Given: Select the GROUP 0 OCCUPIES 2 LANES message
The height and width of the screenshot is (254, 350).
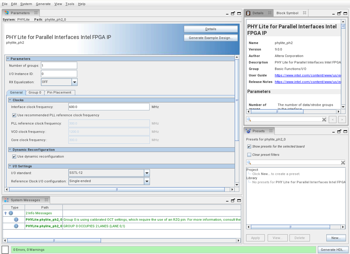Looking at the screenshot, I should click(x=94, y=226).
